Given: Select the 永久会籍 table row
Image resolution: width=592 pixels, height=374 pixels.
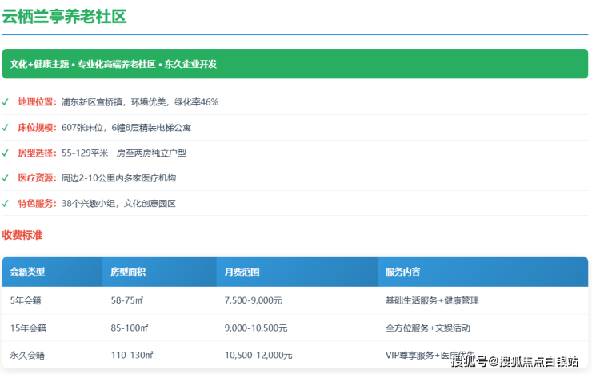Looking at the screenshot, I should (294, 355).
